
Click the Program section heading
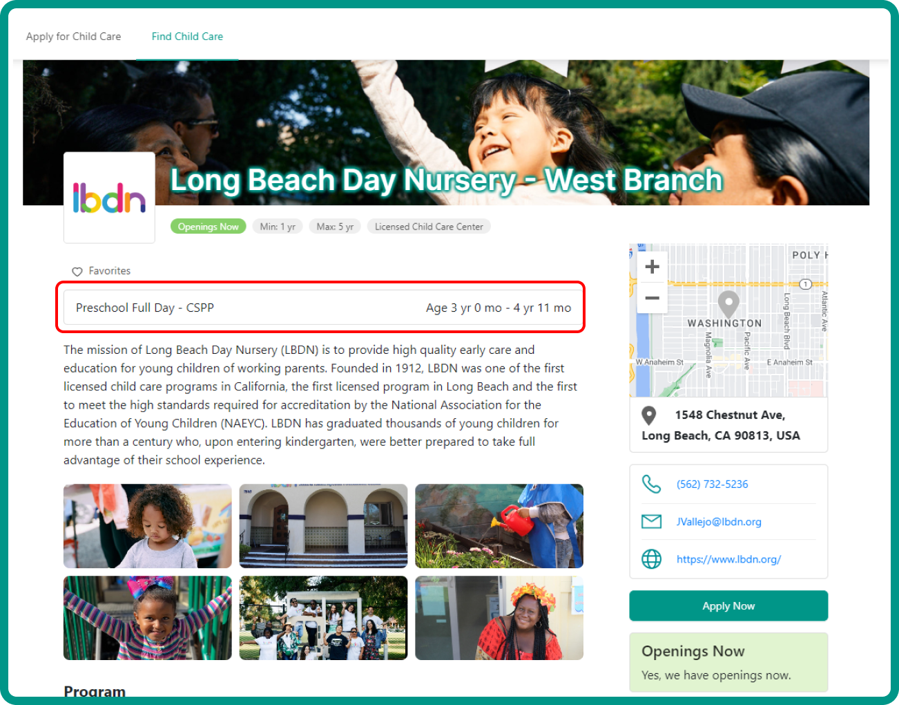(x=95, y=690)
